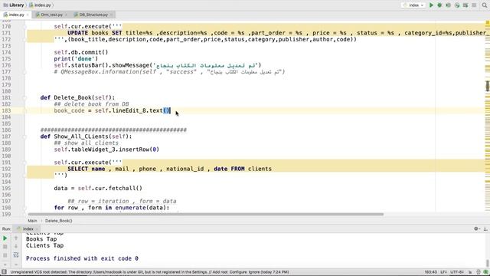Click the self.tableWidget_3.insertRow(0) line
The image size is (490, 276).
[x=106, y=149]
